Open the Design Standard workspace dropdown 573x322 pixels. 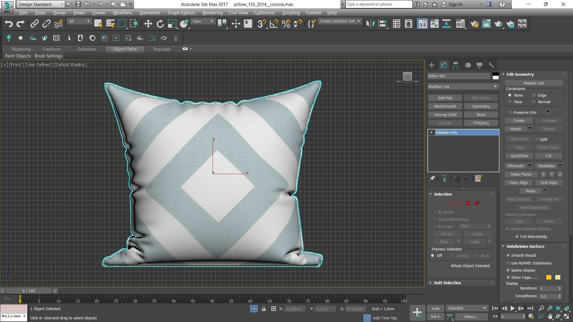tap(41, 4)
